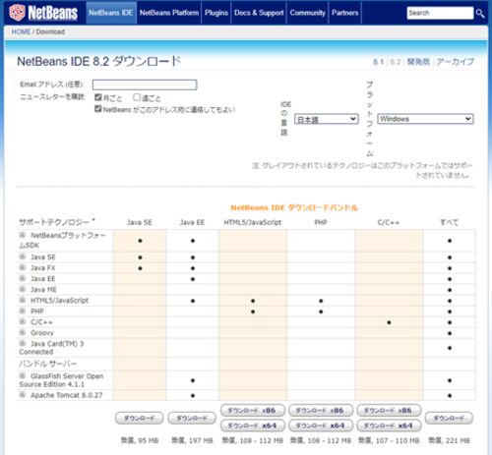Download the Java SE bundle
The image size is (492, 455).
point(139,418)
